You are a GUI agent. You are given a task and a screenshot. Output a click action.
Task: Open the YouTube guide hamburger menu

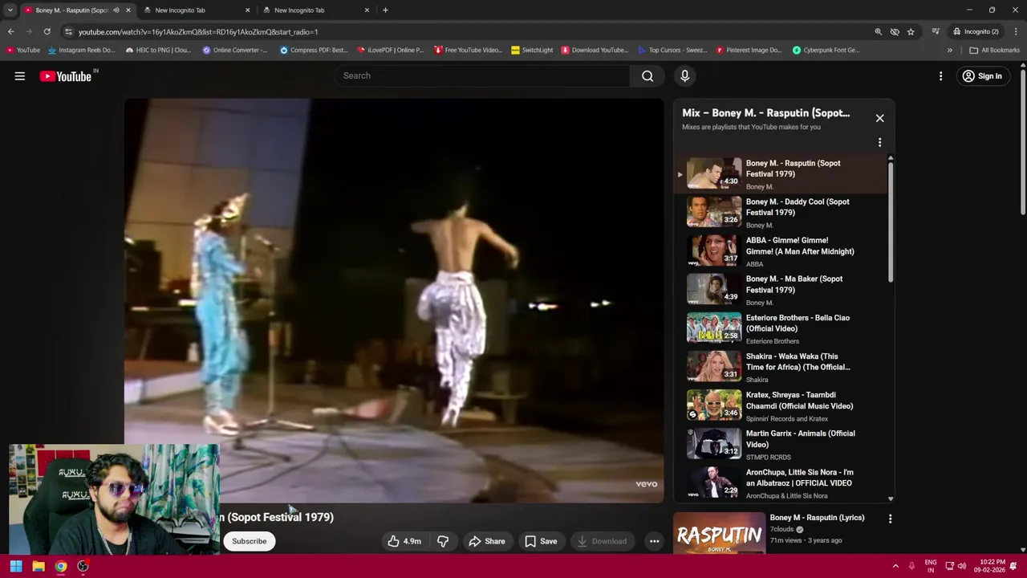(20, 76)
